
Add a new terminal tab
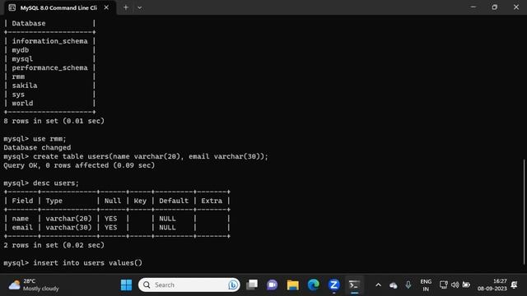[126, 7]
